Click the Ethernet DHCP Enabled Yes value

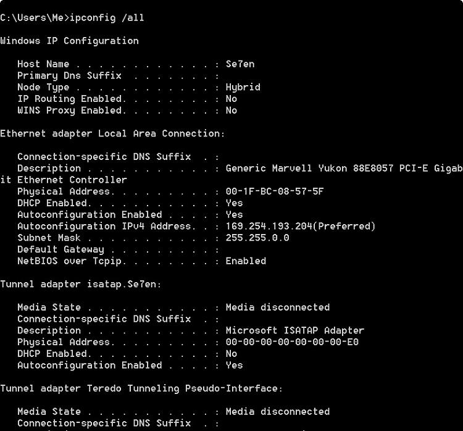click(x=235, y=203)
